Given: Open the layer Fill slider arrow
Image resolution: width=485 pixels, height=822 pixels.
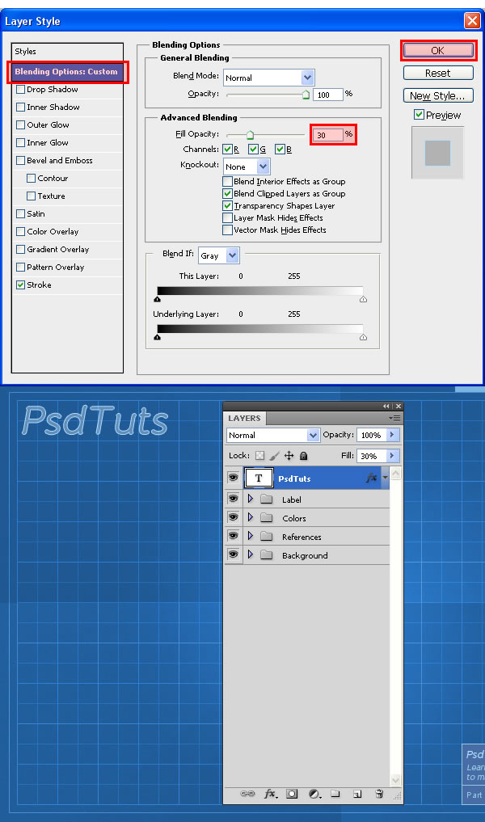Looking at the screenshot, I should pos(392,456).
